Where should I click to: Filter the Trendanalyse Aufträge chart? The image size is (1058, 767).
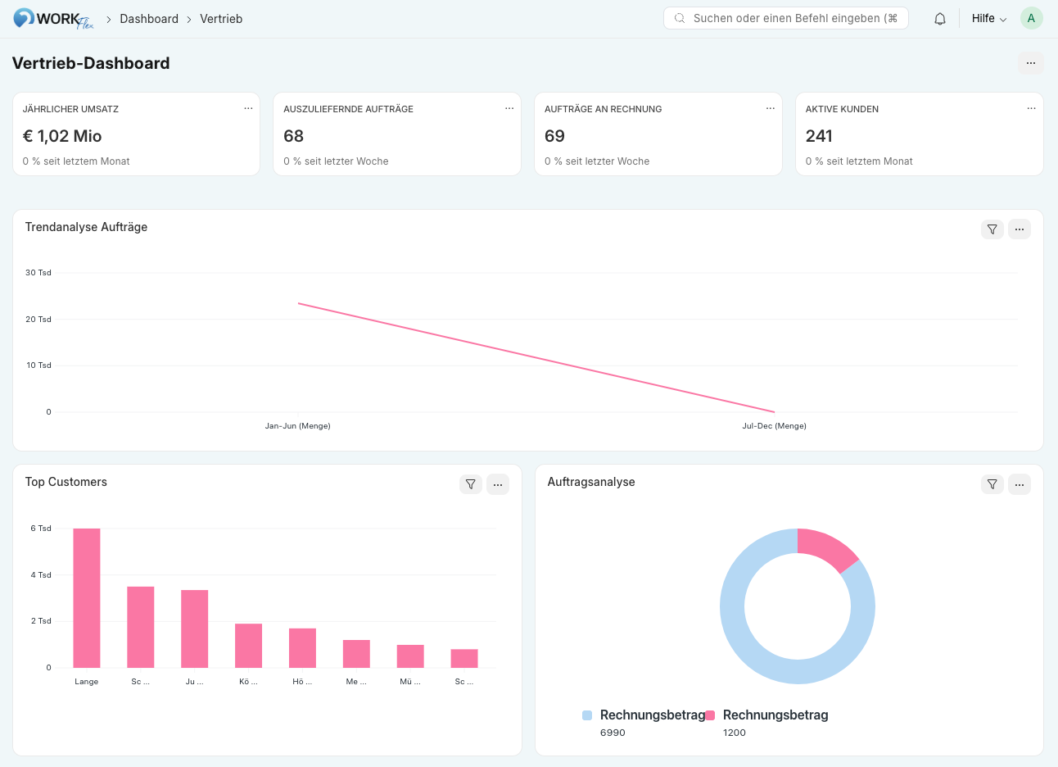point(992,229)
